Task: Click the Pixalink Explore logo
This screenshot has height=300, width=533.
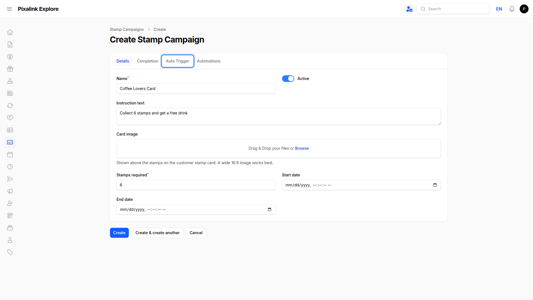Action: point(38,9)
